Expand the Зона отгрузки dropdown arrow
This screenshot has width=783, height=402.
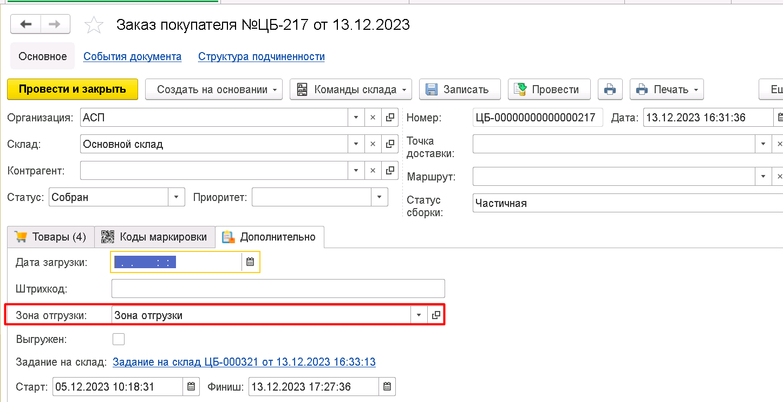click(419, 315)
